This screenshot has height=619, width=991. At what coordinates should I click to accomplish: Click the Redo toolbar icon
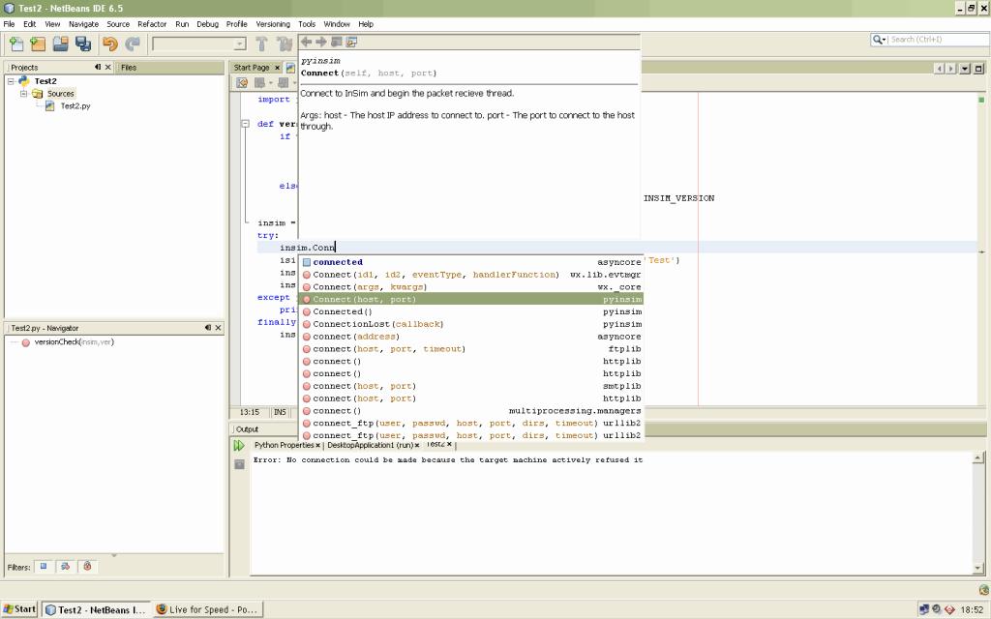coord(132,44)
